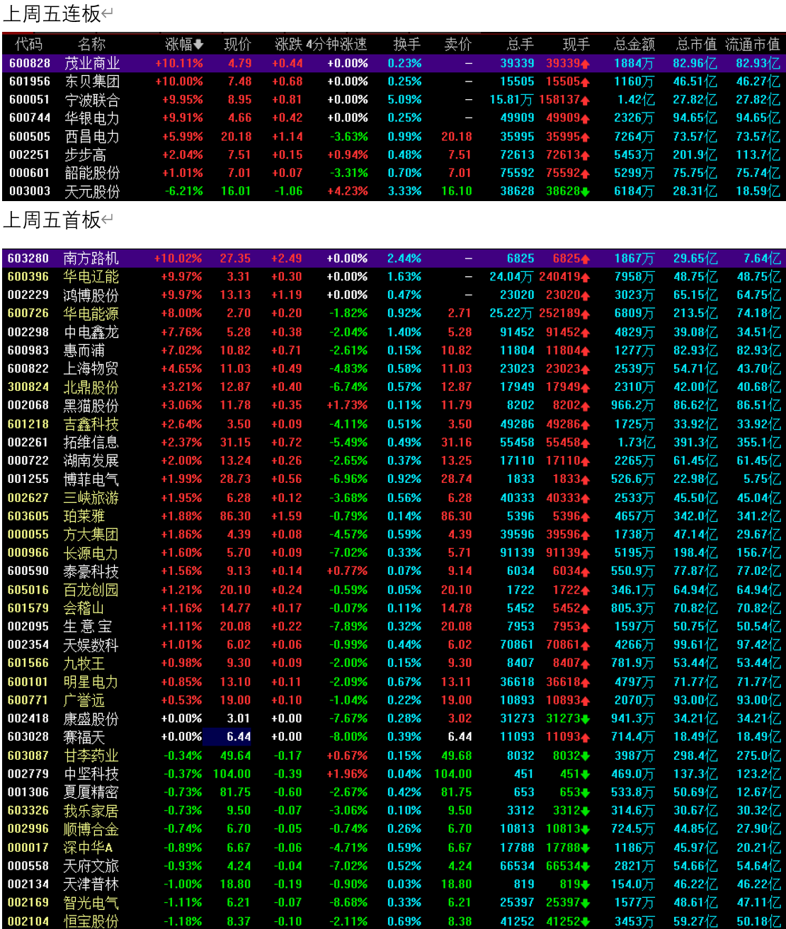Image resolution: width=786 pixels, height=929 pixels.
Task: Click 总市值 391.3亿 of 拓维信息
Action: (x=695, y=443)
